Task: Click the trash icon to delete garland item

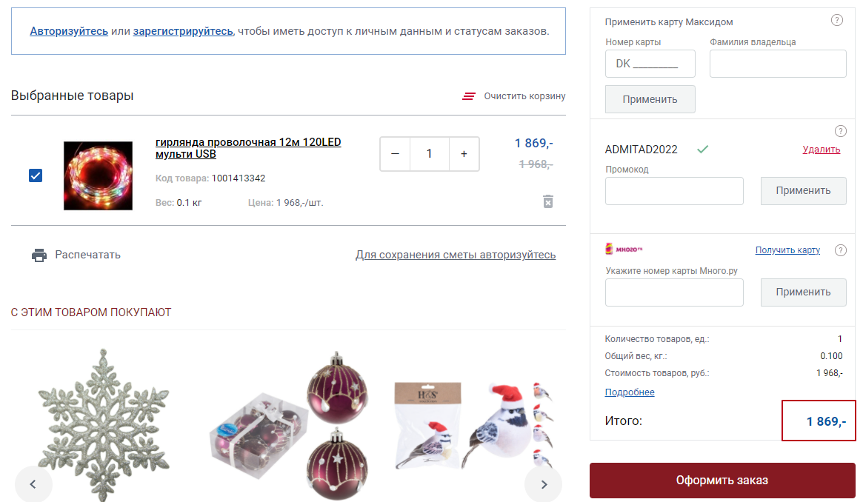Action: coord(547,202)
